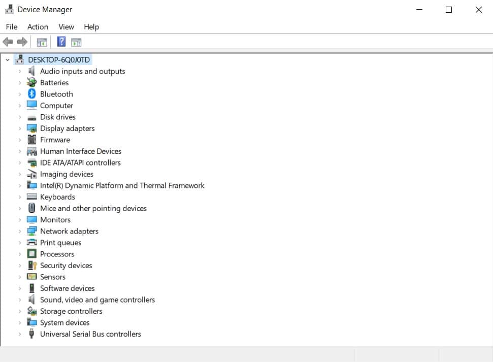
Task: Collapse the DESKTOP-6Q0J0TD tree node
Action: [7, 59]
